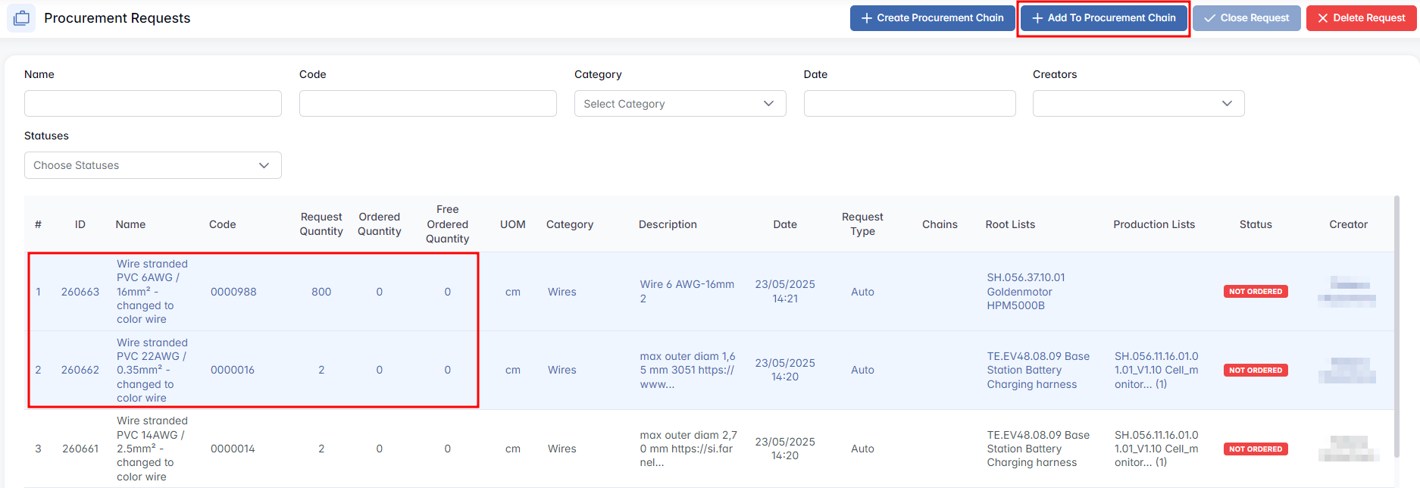
Task: Click the Close Request button
Action: 1246,18
